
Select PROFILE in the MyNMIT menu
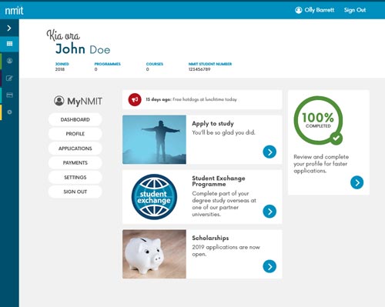point(75,134)
